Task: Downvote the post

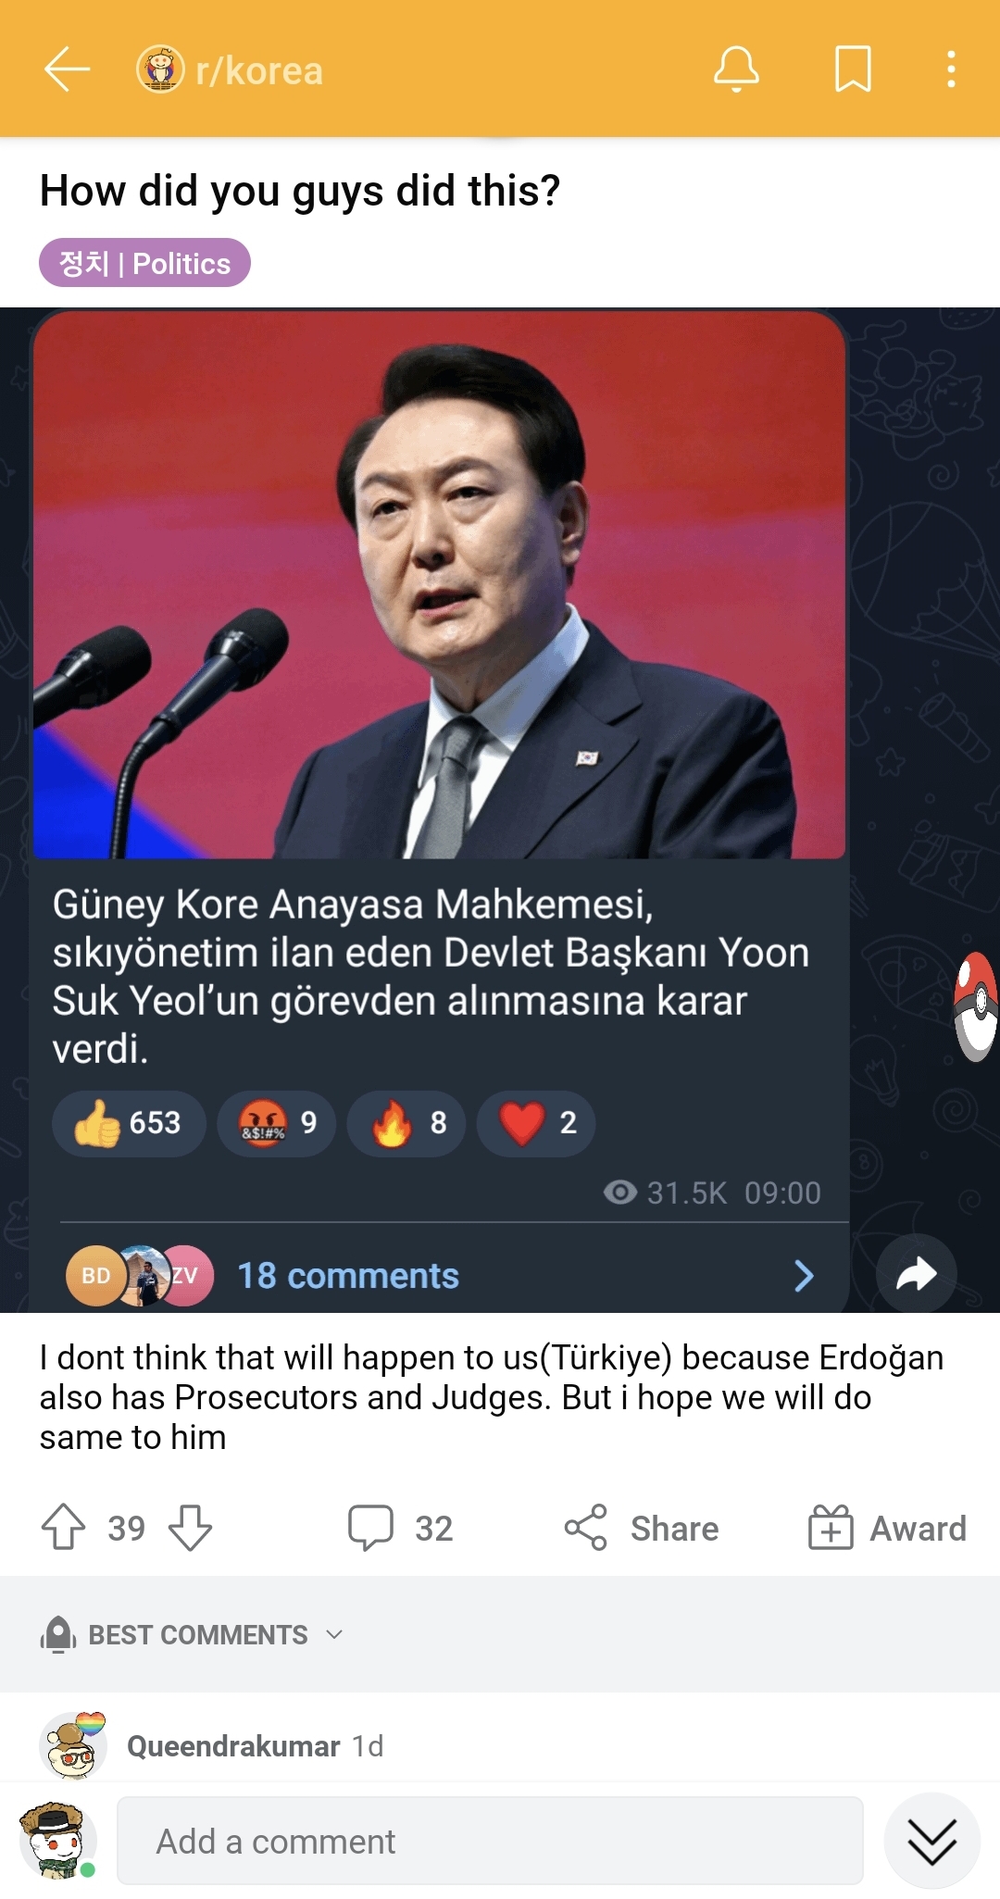Action: pyautogui.click(x=191, y=1527)
